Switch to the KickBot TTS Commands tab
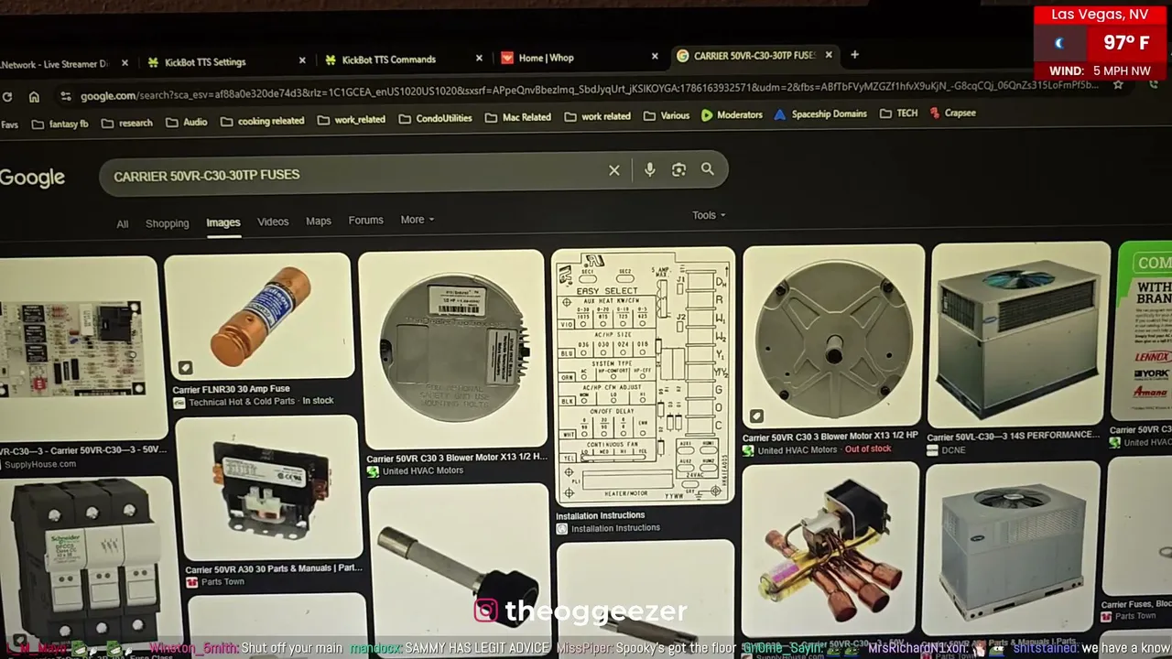The image size is (1172, 659). click(x=388, y=59)
